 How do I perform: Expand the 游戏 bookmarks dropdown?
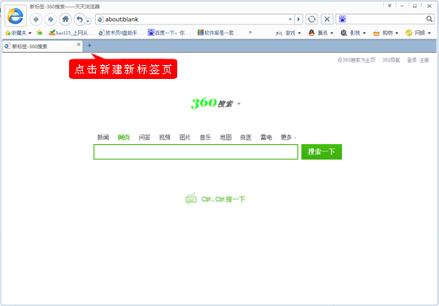288,33
